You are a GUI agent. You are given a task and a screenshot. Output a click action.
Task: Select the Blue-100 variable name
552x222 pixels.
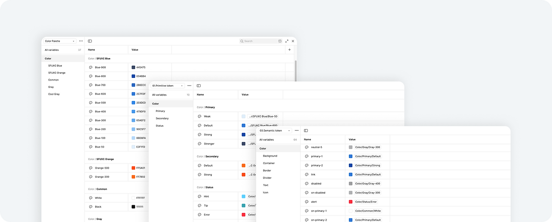(100, 138)
